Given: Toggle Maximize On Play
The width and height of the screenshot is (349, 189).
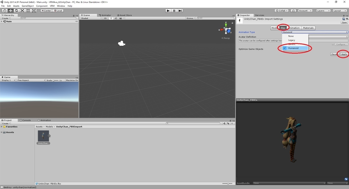Looking at the screenshot, I should coord(72,80).
